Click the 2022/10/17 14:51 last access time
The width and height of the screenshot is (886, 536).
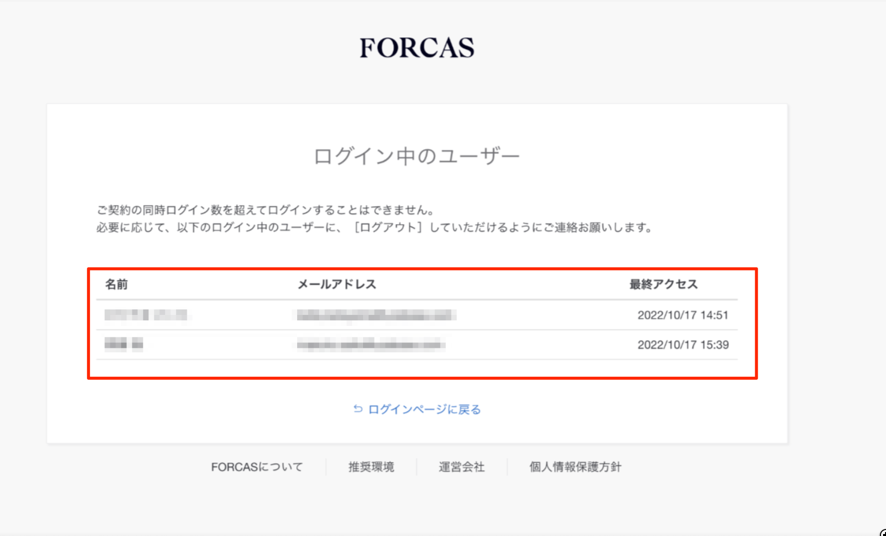tap(683, 315)
